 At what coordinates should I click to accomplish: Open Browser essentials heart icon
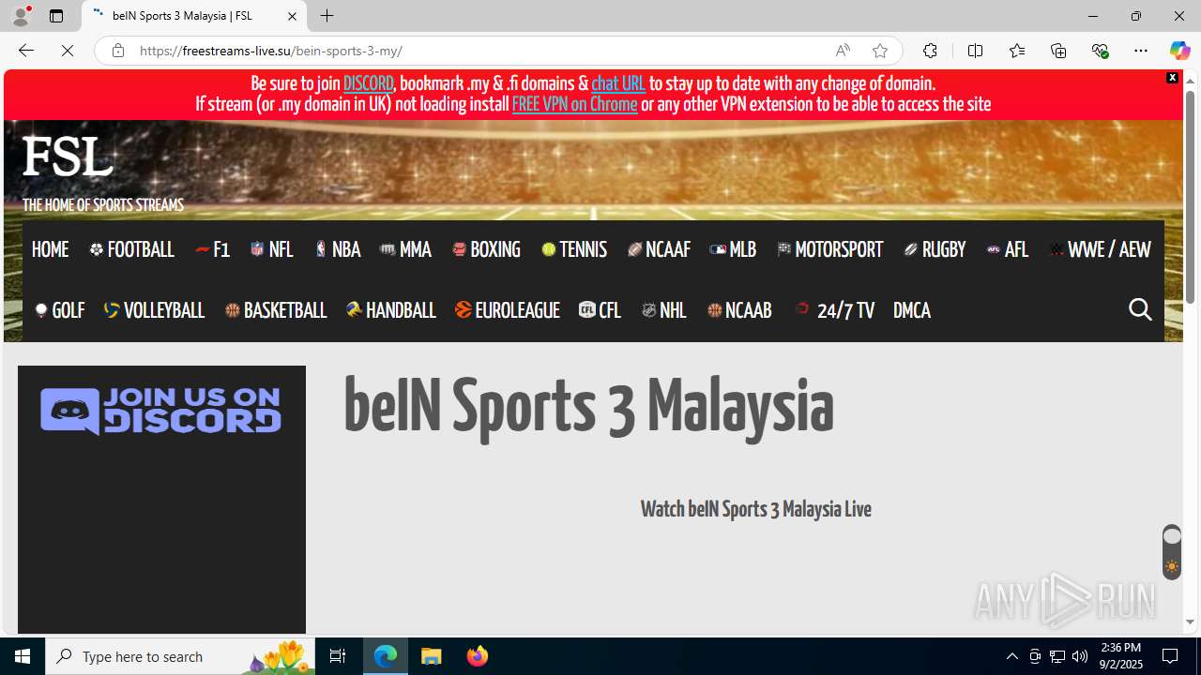[1100, 51]
